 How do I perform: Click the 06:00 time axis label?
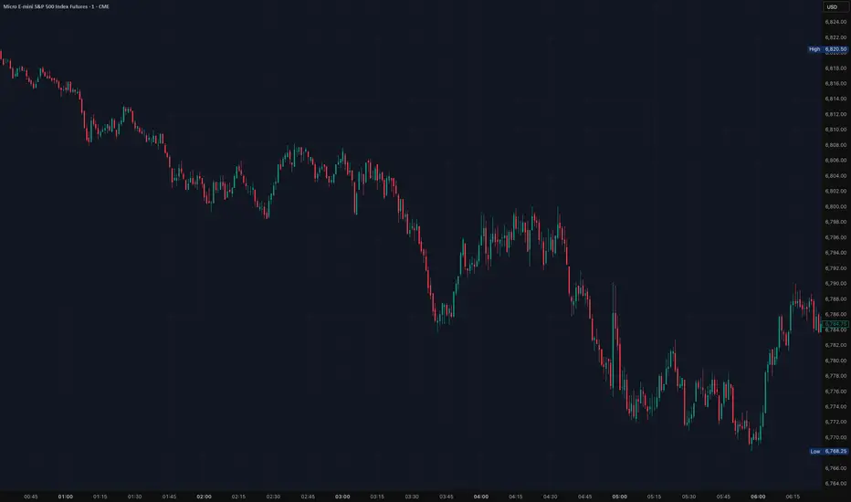758,497
